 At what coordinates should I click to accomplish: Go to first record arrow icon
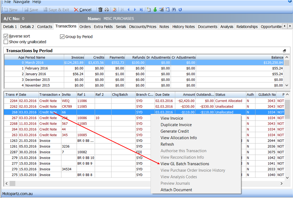click(122, 9)
